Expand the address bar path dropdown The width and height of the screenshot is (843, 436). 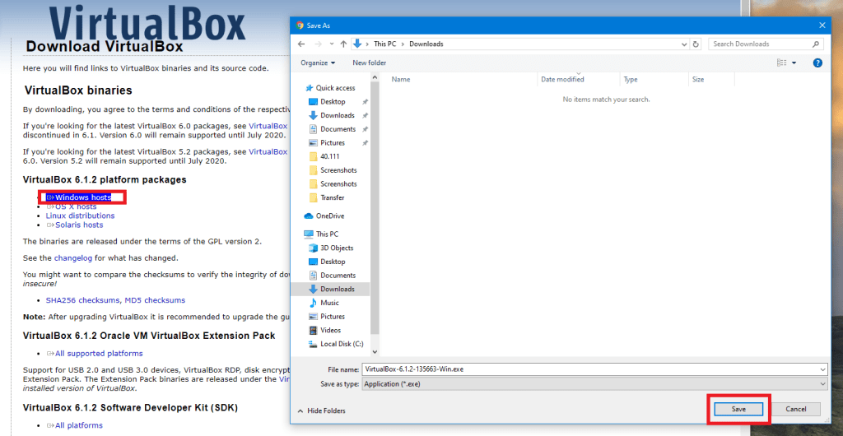point(683,44)
